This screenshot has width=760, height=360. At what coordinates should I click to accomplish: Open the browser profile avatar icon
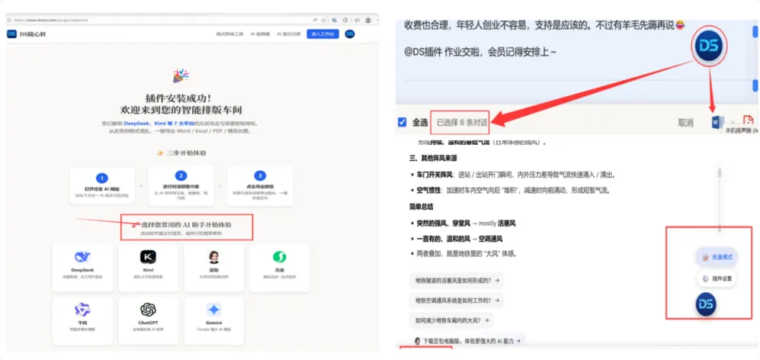368,20
